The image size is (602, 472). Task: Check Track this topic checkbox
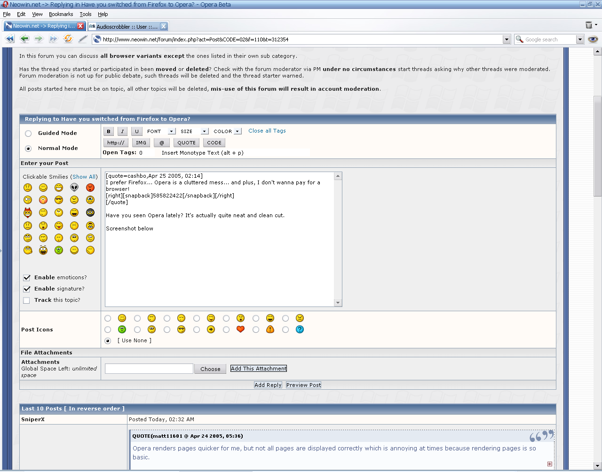[27, 300]
